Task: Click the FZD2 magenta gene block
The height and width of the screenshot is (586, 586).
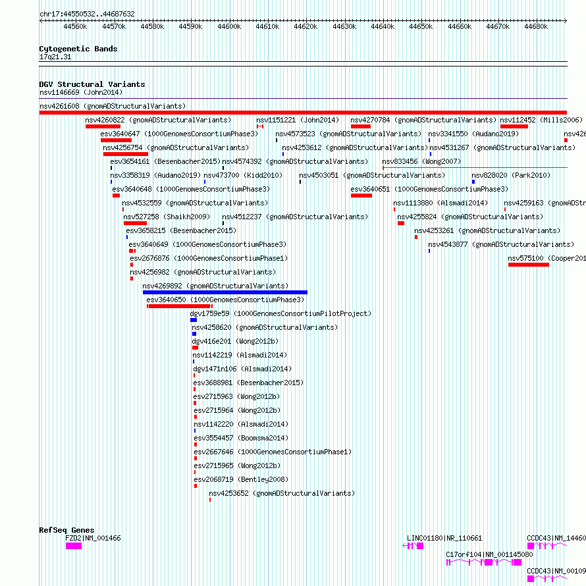Action: pyautogui.click(x=74, y=546)
